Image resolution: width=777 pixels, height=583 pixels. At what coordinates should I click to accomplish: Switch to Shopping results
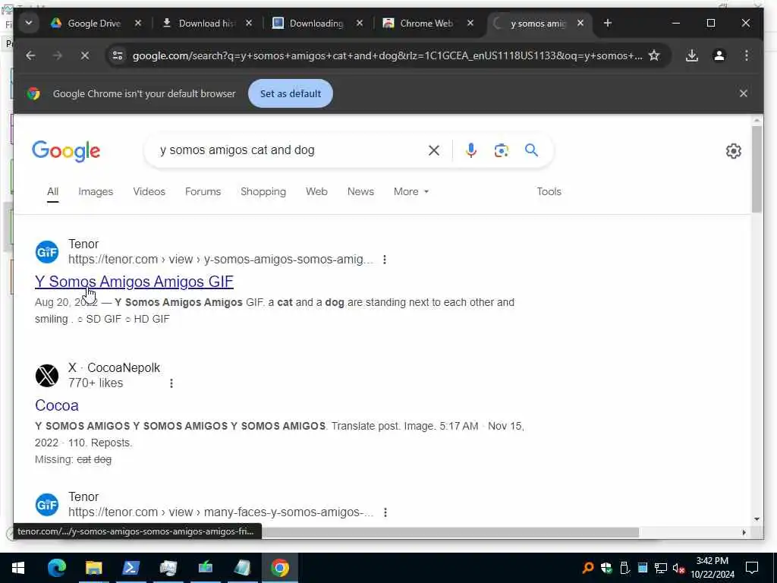click(x=263, y=192)
